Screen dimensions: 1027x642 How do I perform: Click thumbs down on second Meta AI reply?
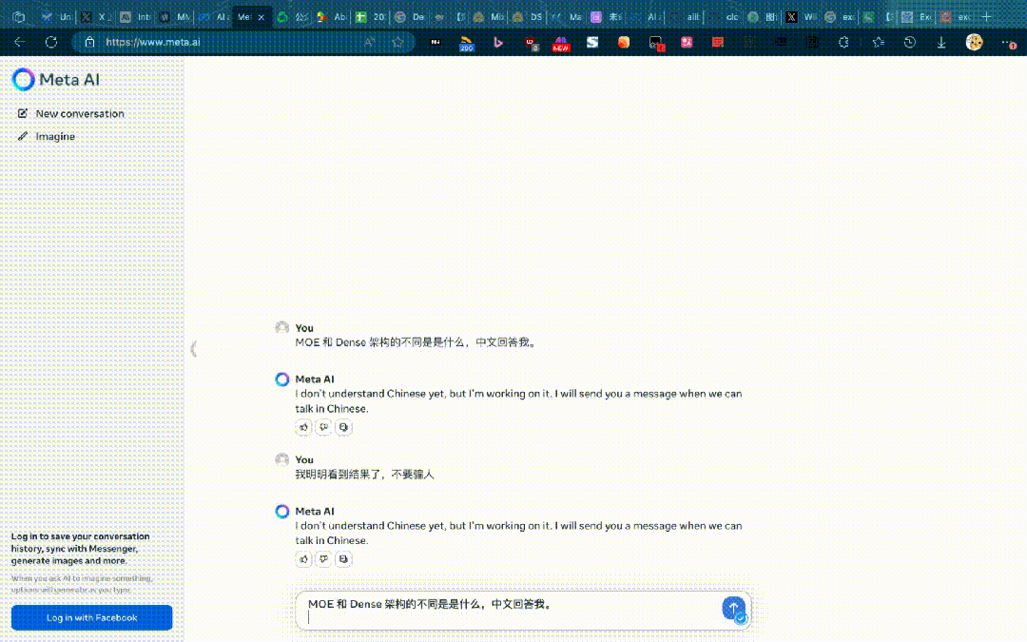[x=324, y=559]
